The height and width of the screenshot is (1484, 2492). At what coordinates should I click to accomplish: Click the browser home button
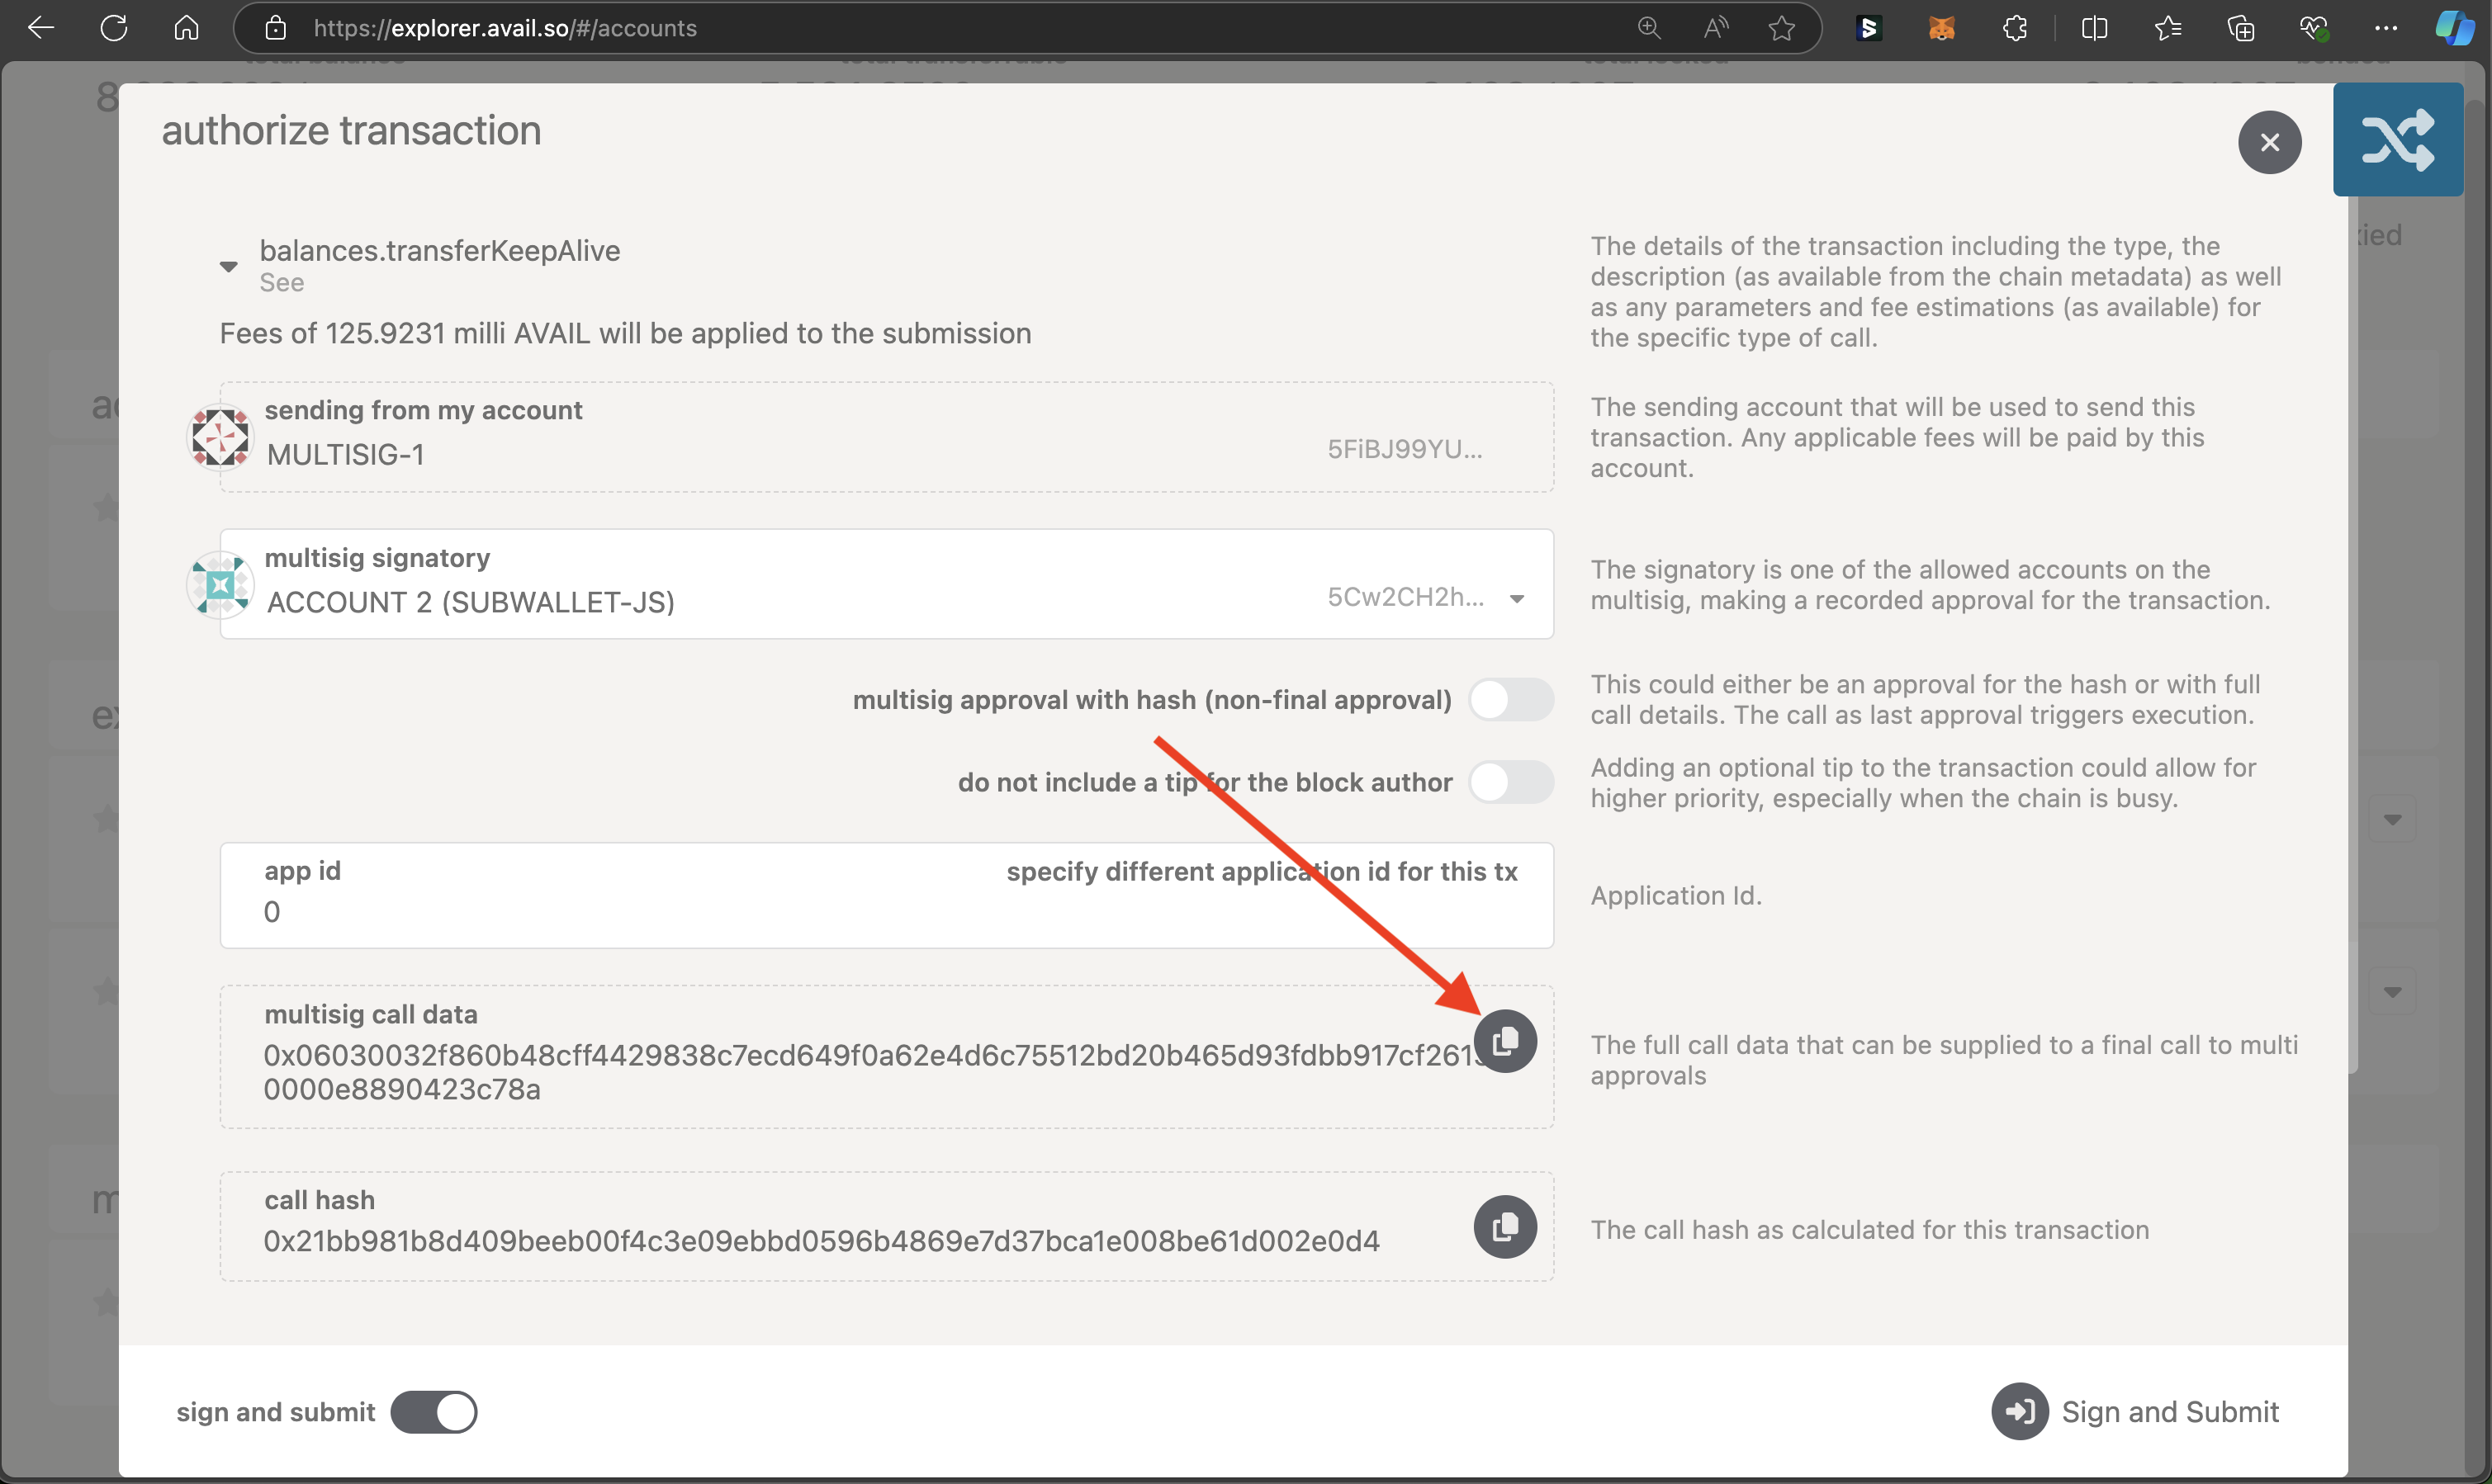coord(186,28)
